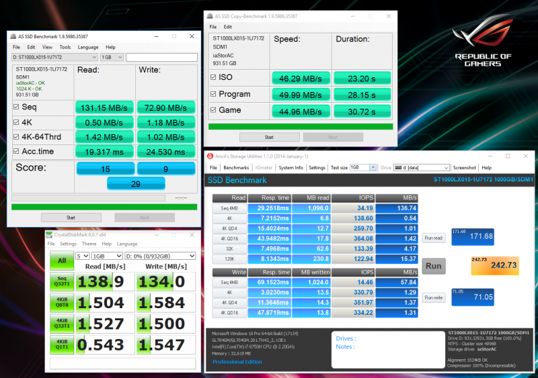Viewport: 538px width, 378px height.
Task: Open the View menu in AS SSD Benchmark
Action: pyautogui.click(x=47, y=47)
